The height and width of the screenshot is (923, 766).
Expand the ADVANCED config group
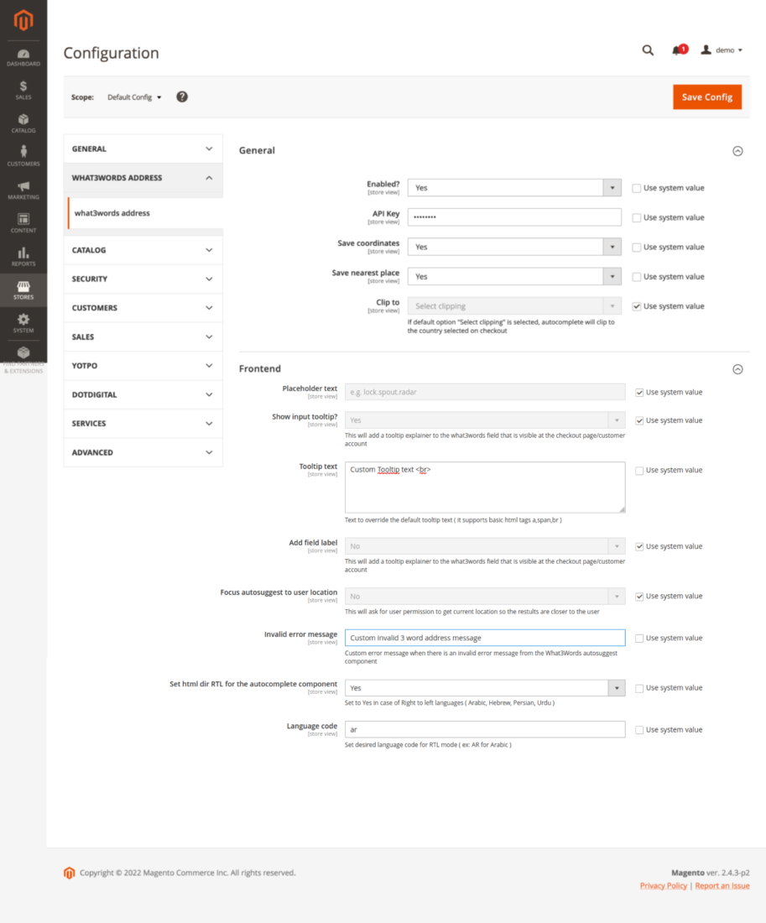(143, 452)
